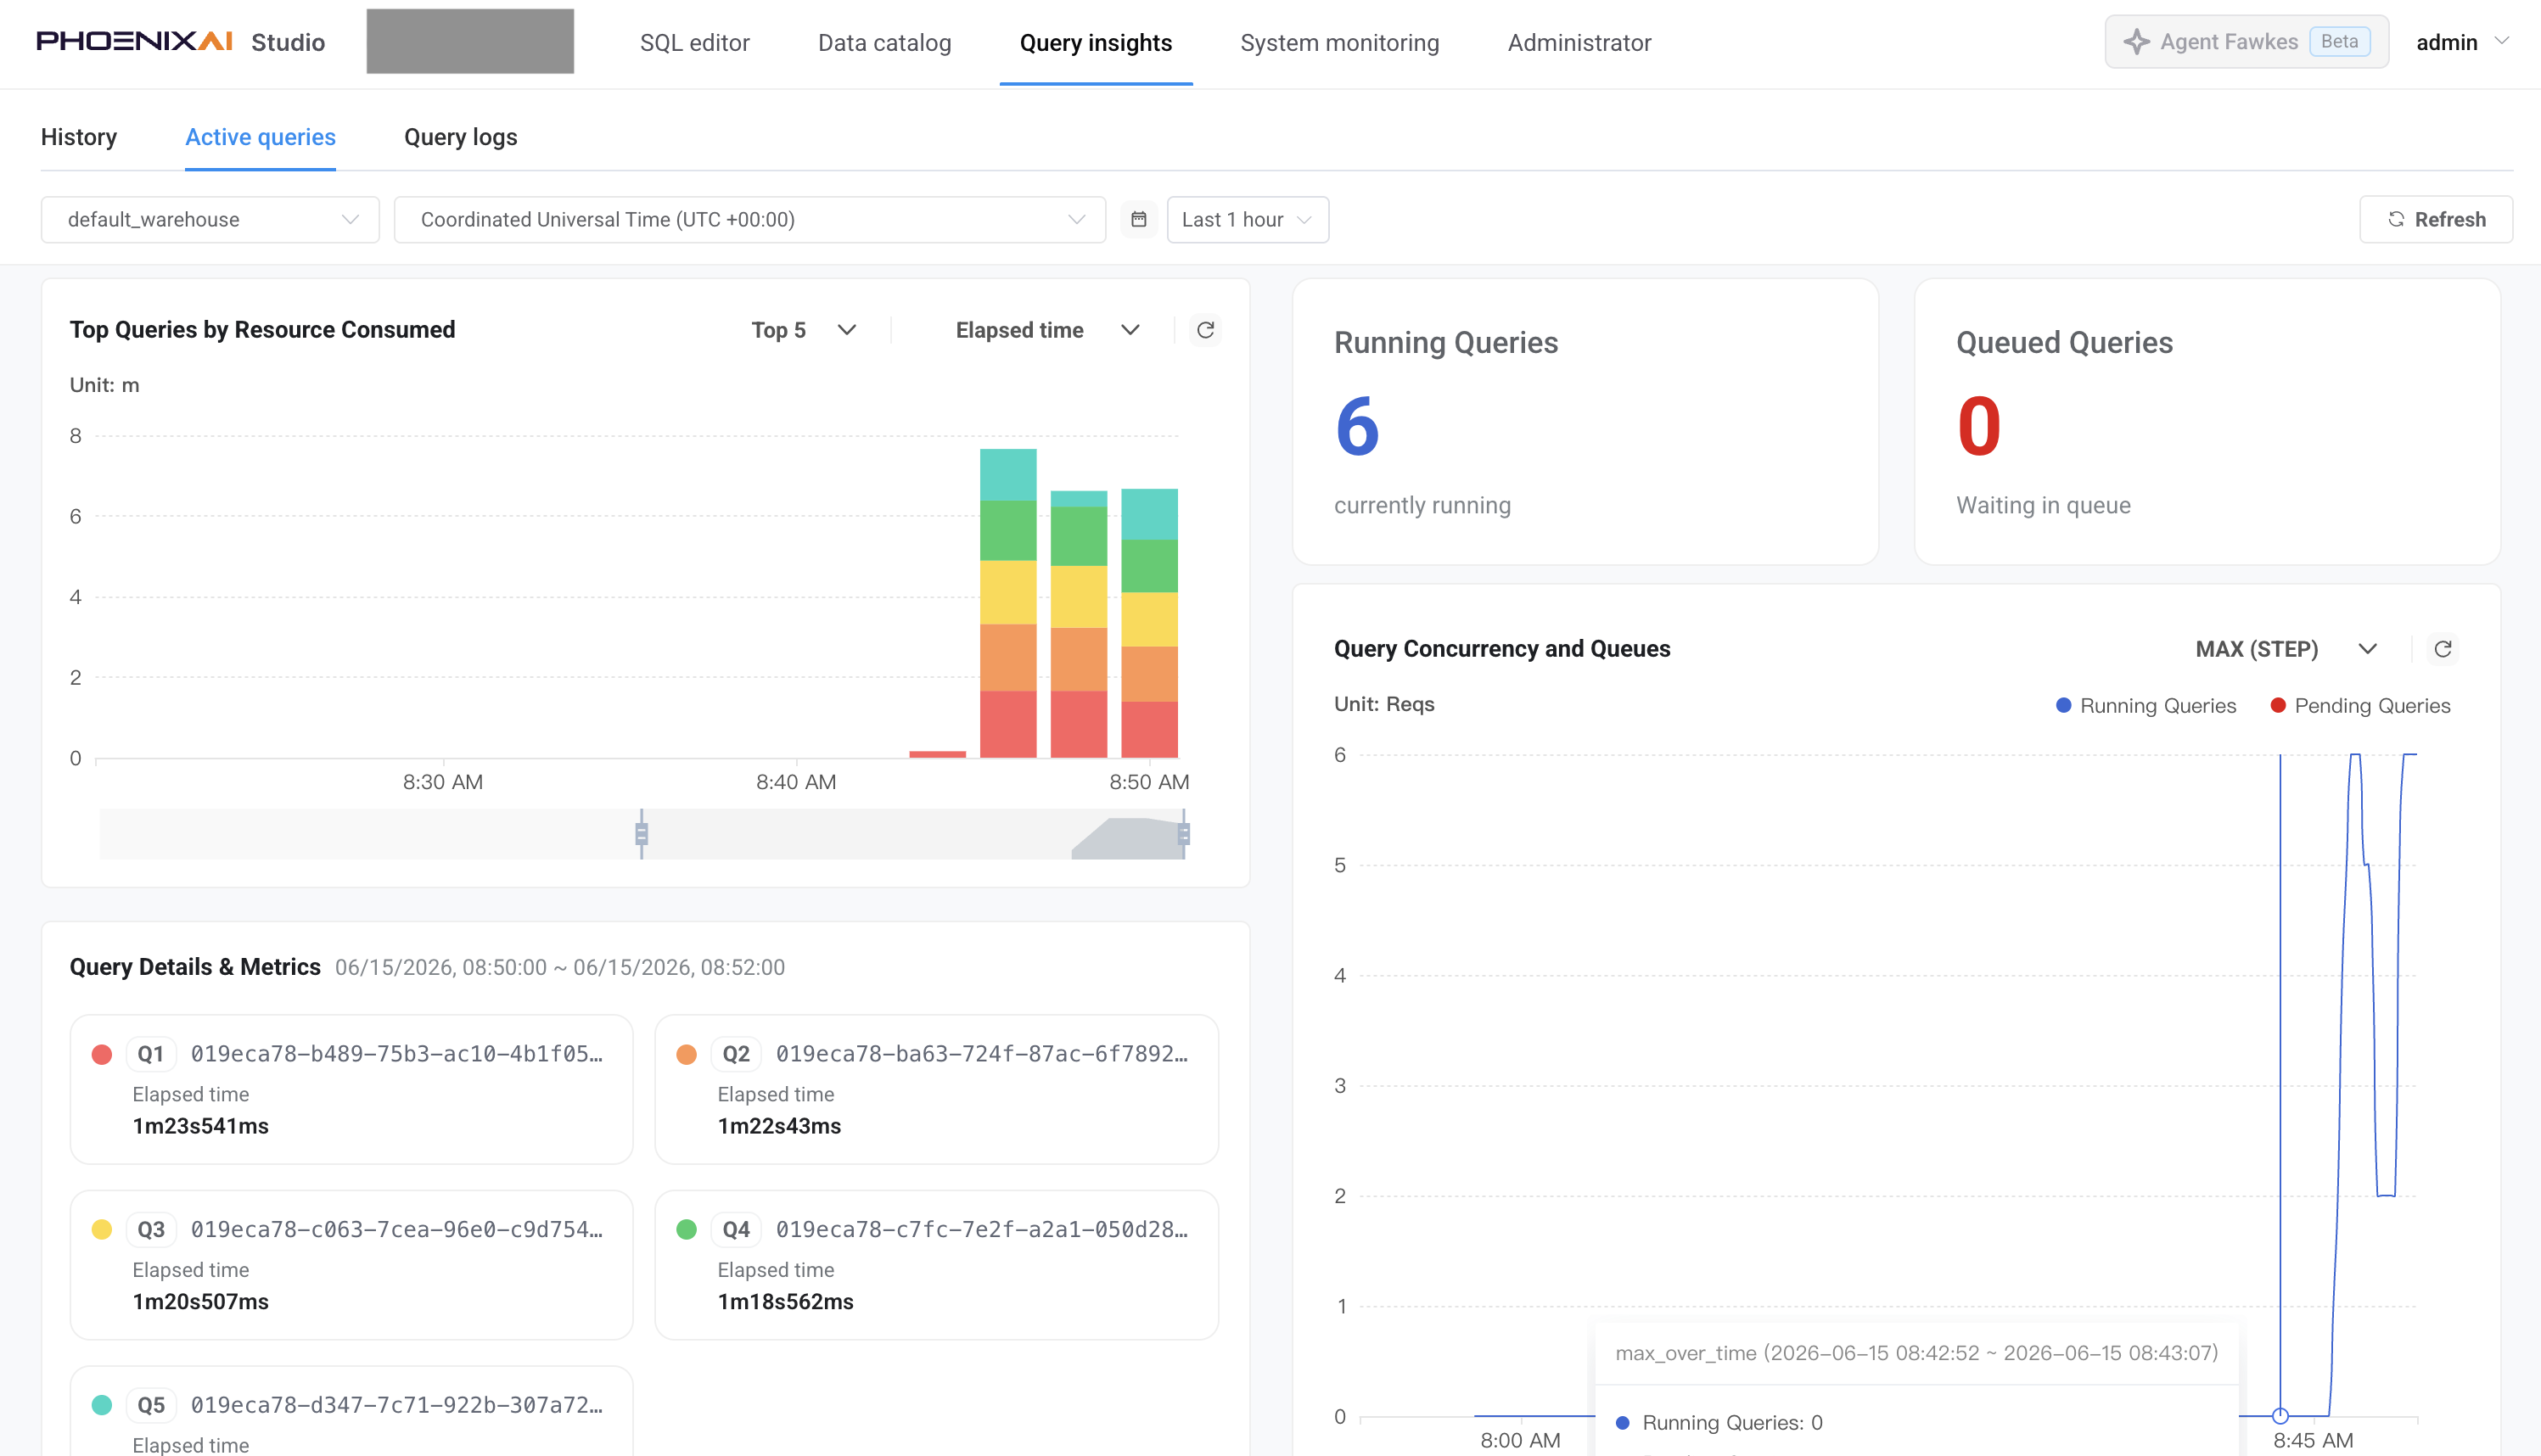Open query Q1 019eca78-b489 card
Image resolution: width=2541 pixels, height=1456 pixels.
(351, 1089)
